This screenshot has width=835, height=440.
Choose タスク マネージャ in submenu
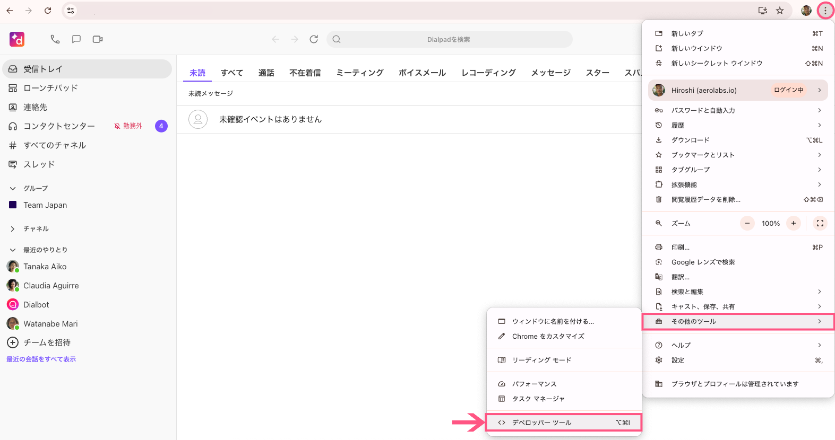point(564,399)
